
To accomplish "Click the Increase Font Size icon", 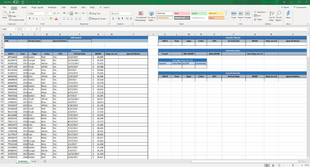I will click(x=55, y=13).
